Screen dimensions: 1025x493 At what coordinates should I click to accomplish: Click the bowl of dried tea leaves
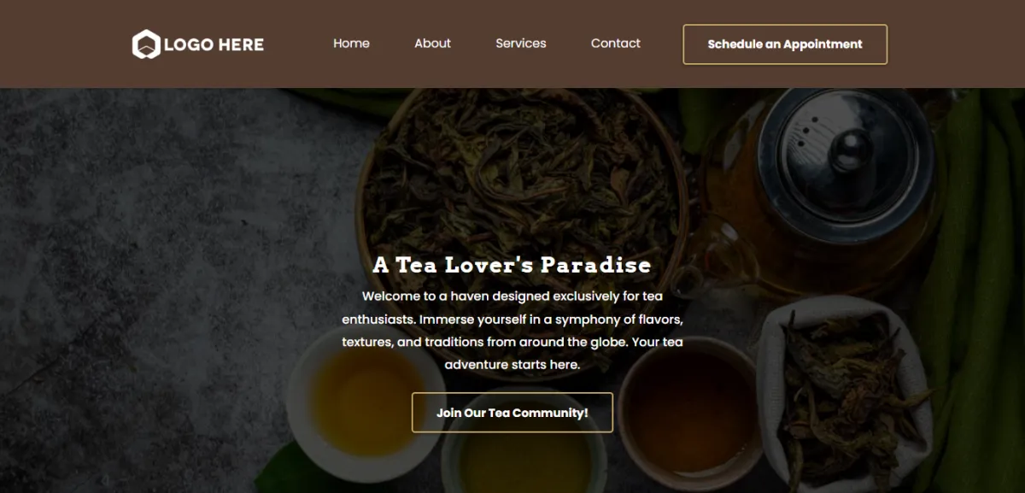(521, 171)
